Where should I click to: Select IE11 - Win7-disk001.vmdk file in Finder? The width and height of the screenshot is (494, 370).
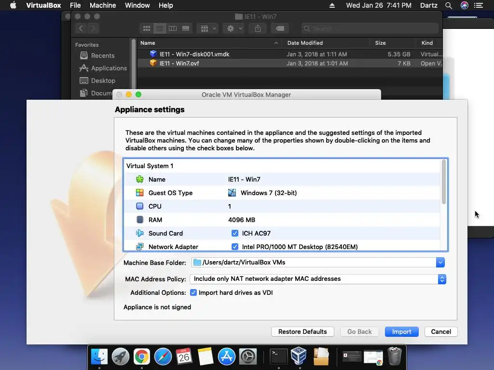290,54
